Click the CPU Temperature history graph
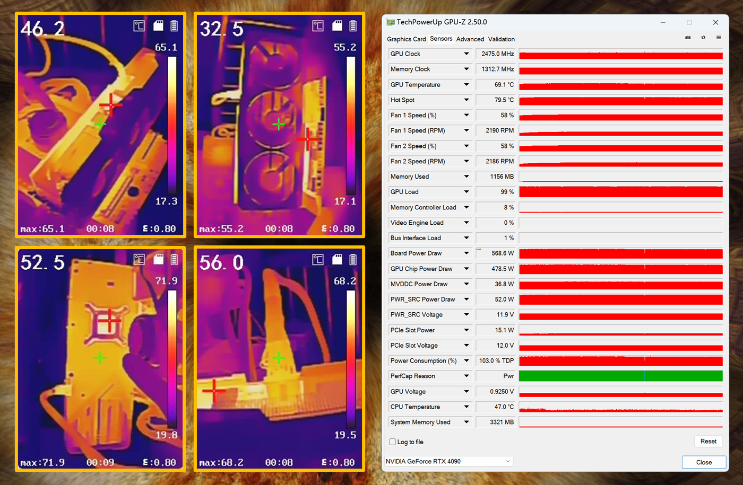This screenshot has width=743, height=485. click(x=621, y=407)
